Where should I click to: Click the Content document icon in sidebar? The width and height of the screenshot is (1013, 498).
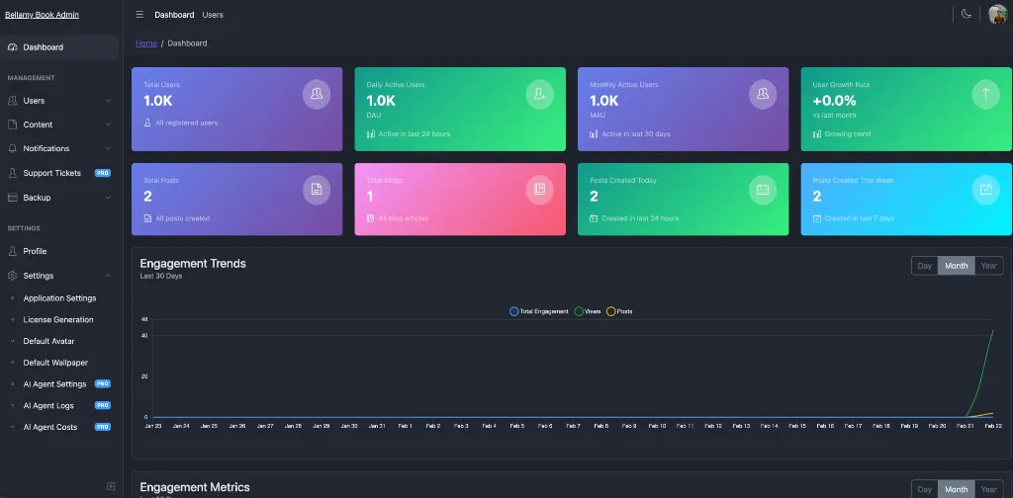(x=12, y=124)
